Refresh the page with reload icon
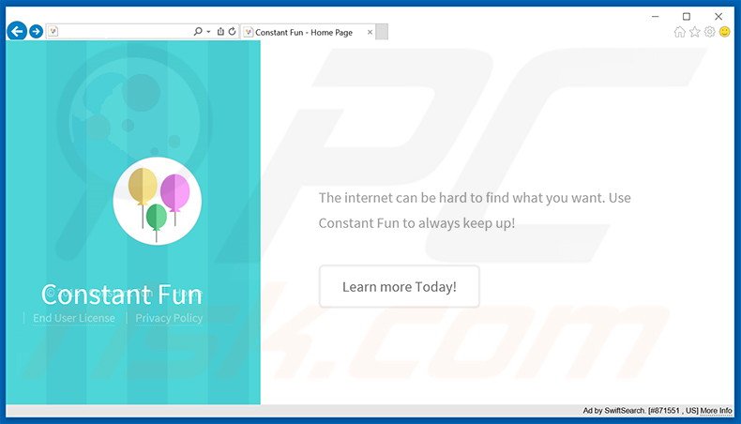The image size is (741, 424). tap(232, 31)
